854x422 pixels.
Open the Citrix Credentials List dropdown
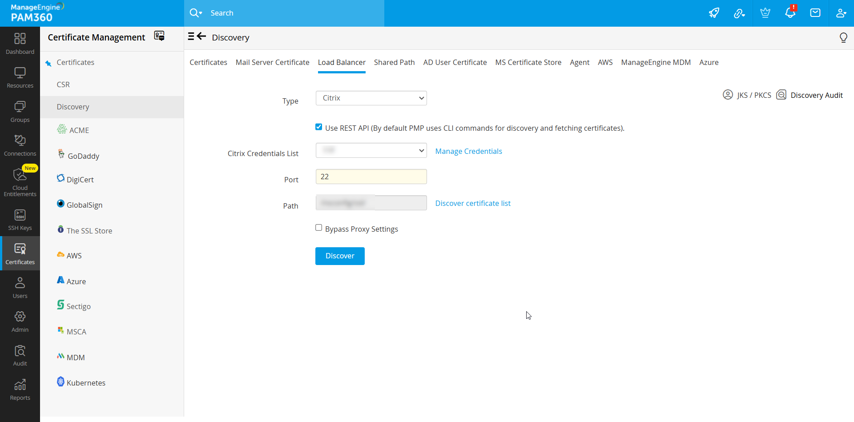[x=371, y=150]
